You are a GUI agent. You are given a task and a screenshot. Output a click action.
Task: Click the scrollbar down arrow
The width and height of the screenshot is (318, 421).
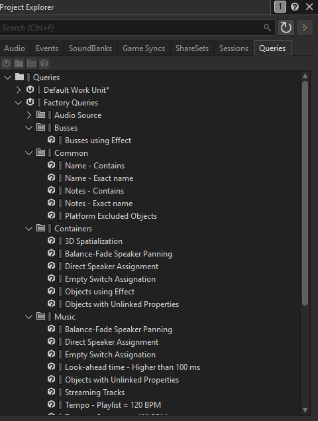305,410
